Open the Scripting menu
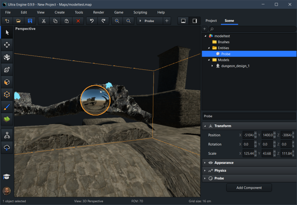The height and width of the screenshot is (205, 297). click(x=140, y=12)
